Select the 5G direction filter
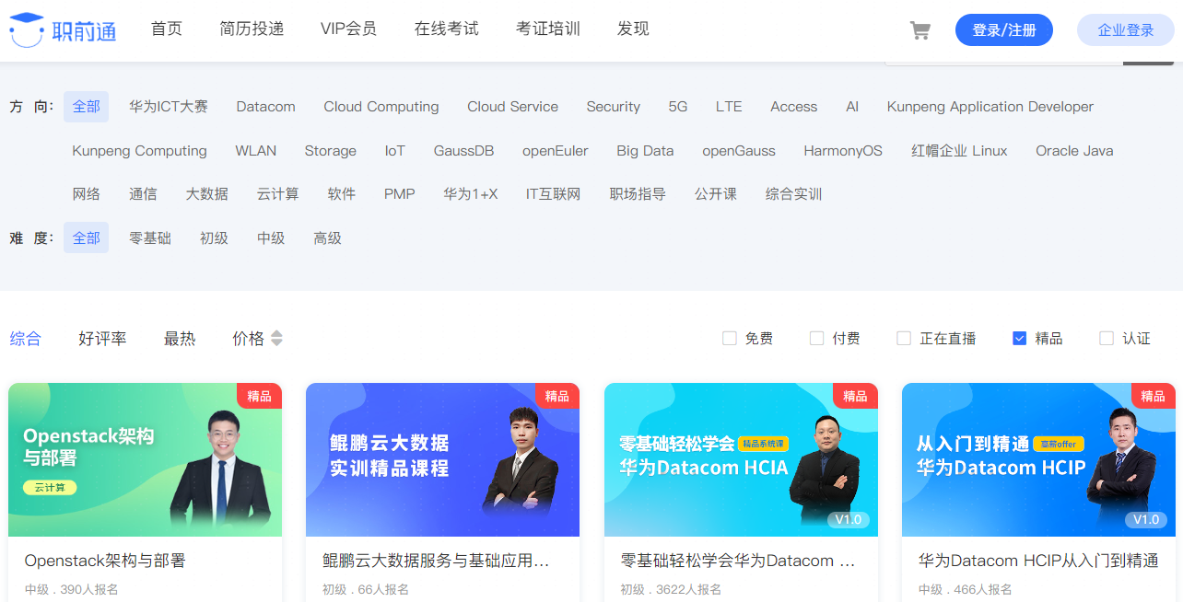Viewport: 1183px width, 602px height. (x=678, y=107)
